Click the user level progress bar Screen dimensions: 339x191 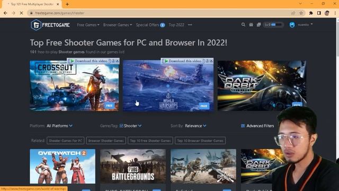coord(273,25)
